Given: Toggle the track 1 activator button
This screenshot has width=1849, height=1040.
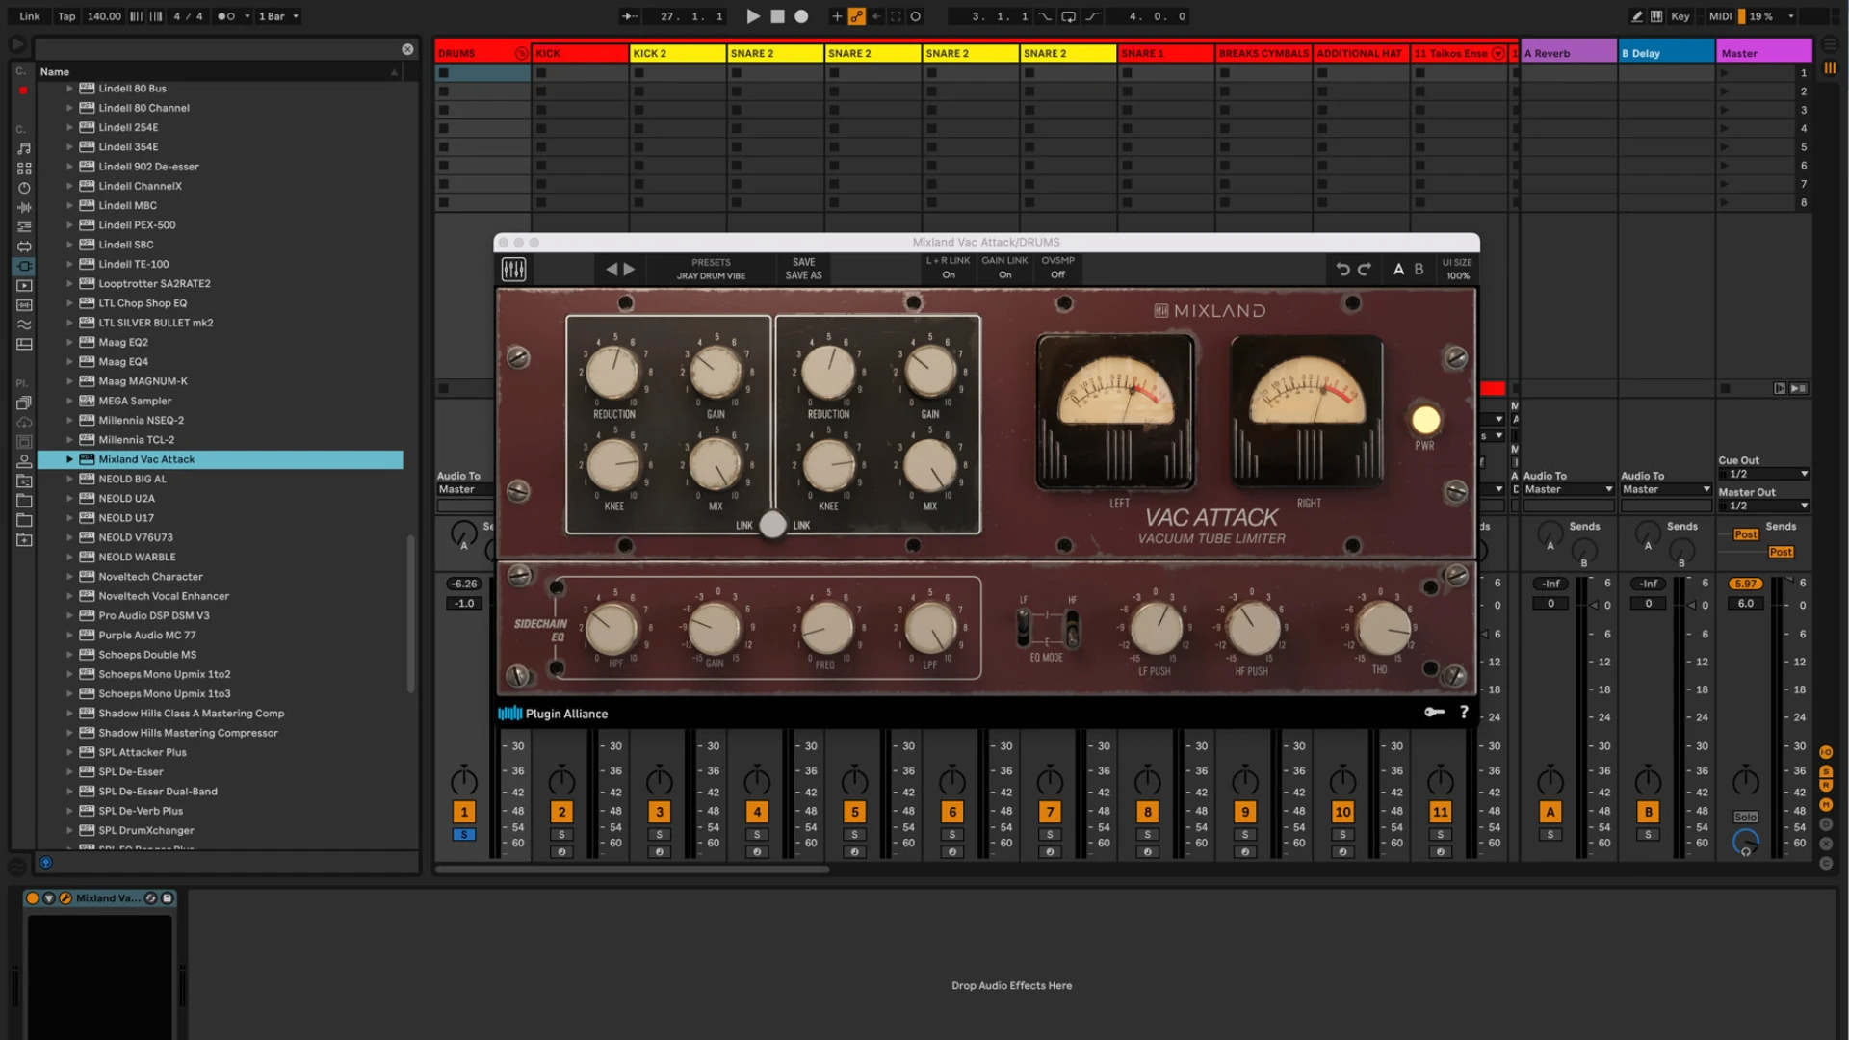Looking at the screenshot, I should 464,812.
